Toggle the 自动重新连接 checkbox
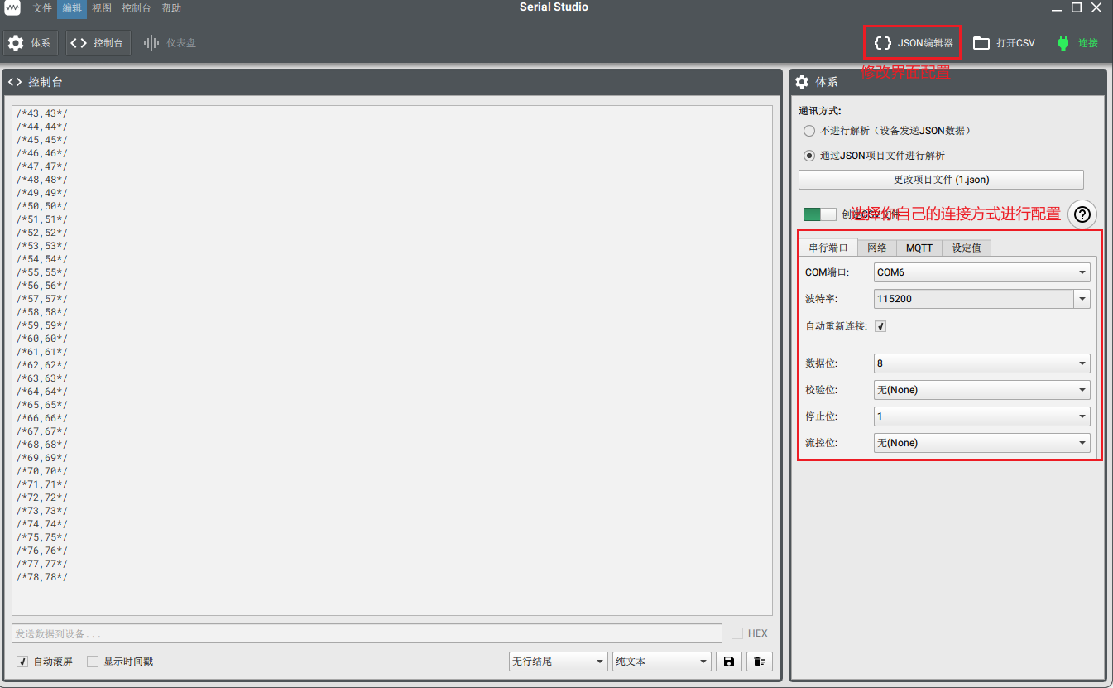This screenshot has width=1113, height=688. [880, 326]
